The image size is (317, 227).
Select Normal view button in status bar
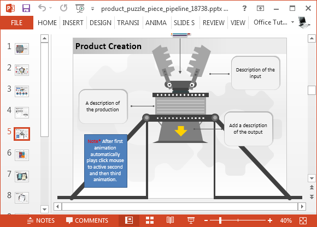(129, 220)
